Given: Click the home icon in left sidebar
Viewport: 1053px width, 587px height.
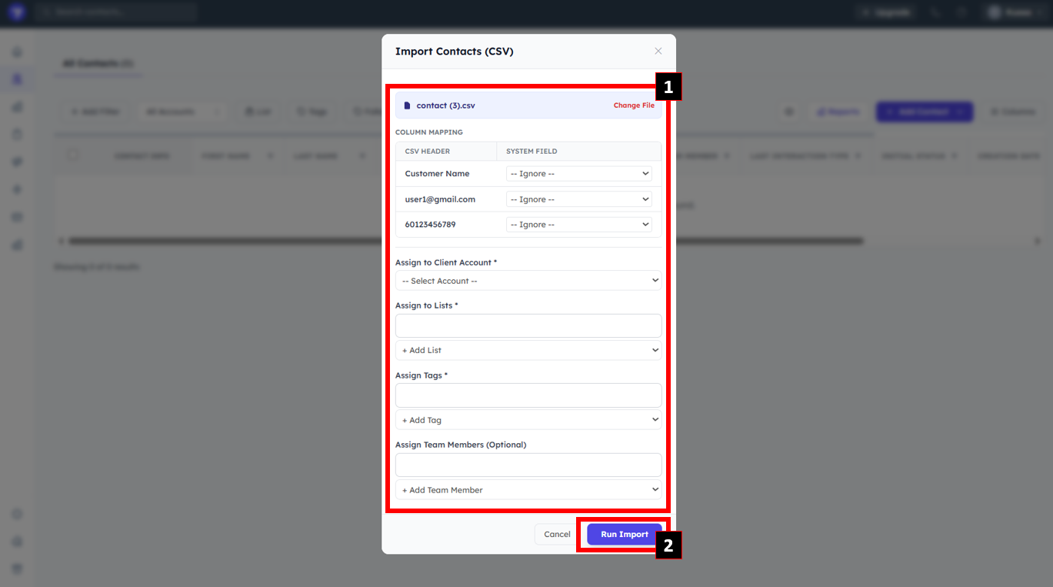Looking at the screenshot, I should pos(17,52).
